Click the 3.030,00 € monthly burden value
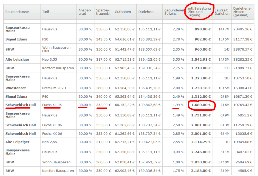The height and width of the screenshot is (176, 258). pos(201,162)
